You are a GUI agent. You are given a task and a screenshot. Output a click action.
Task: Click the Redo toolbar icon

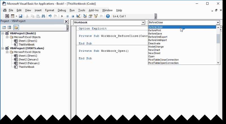(x=55, y=16)
